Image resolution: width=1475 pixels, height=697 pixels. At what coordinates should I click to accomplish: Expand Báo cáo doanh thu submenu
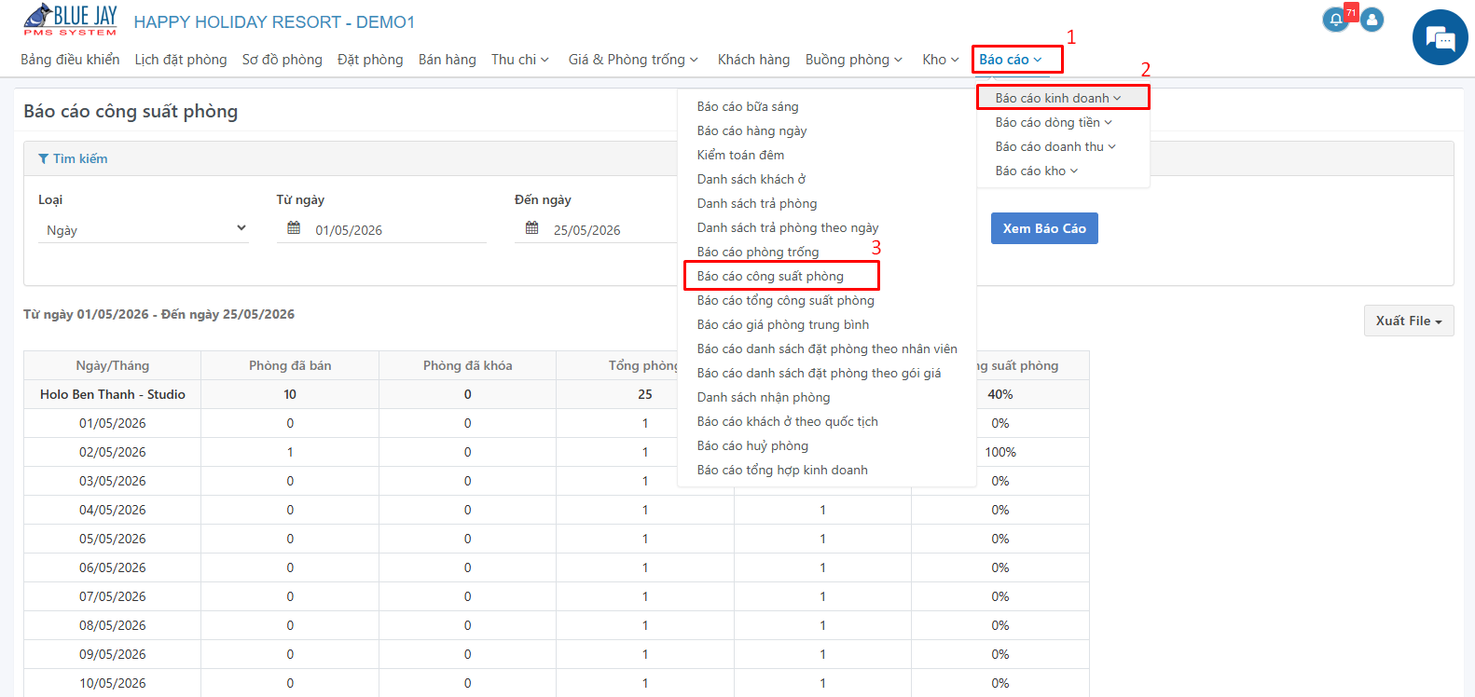click(x=1055, y=146)
